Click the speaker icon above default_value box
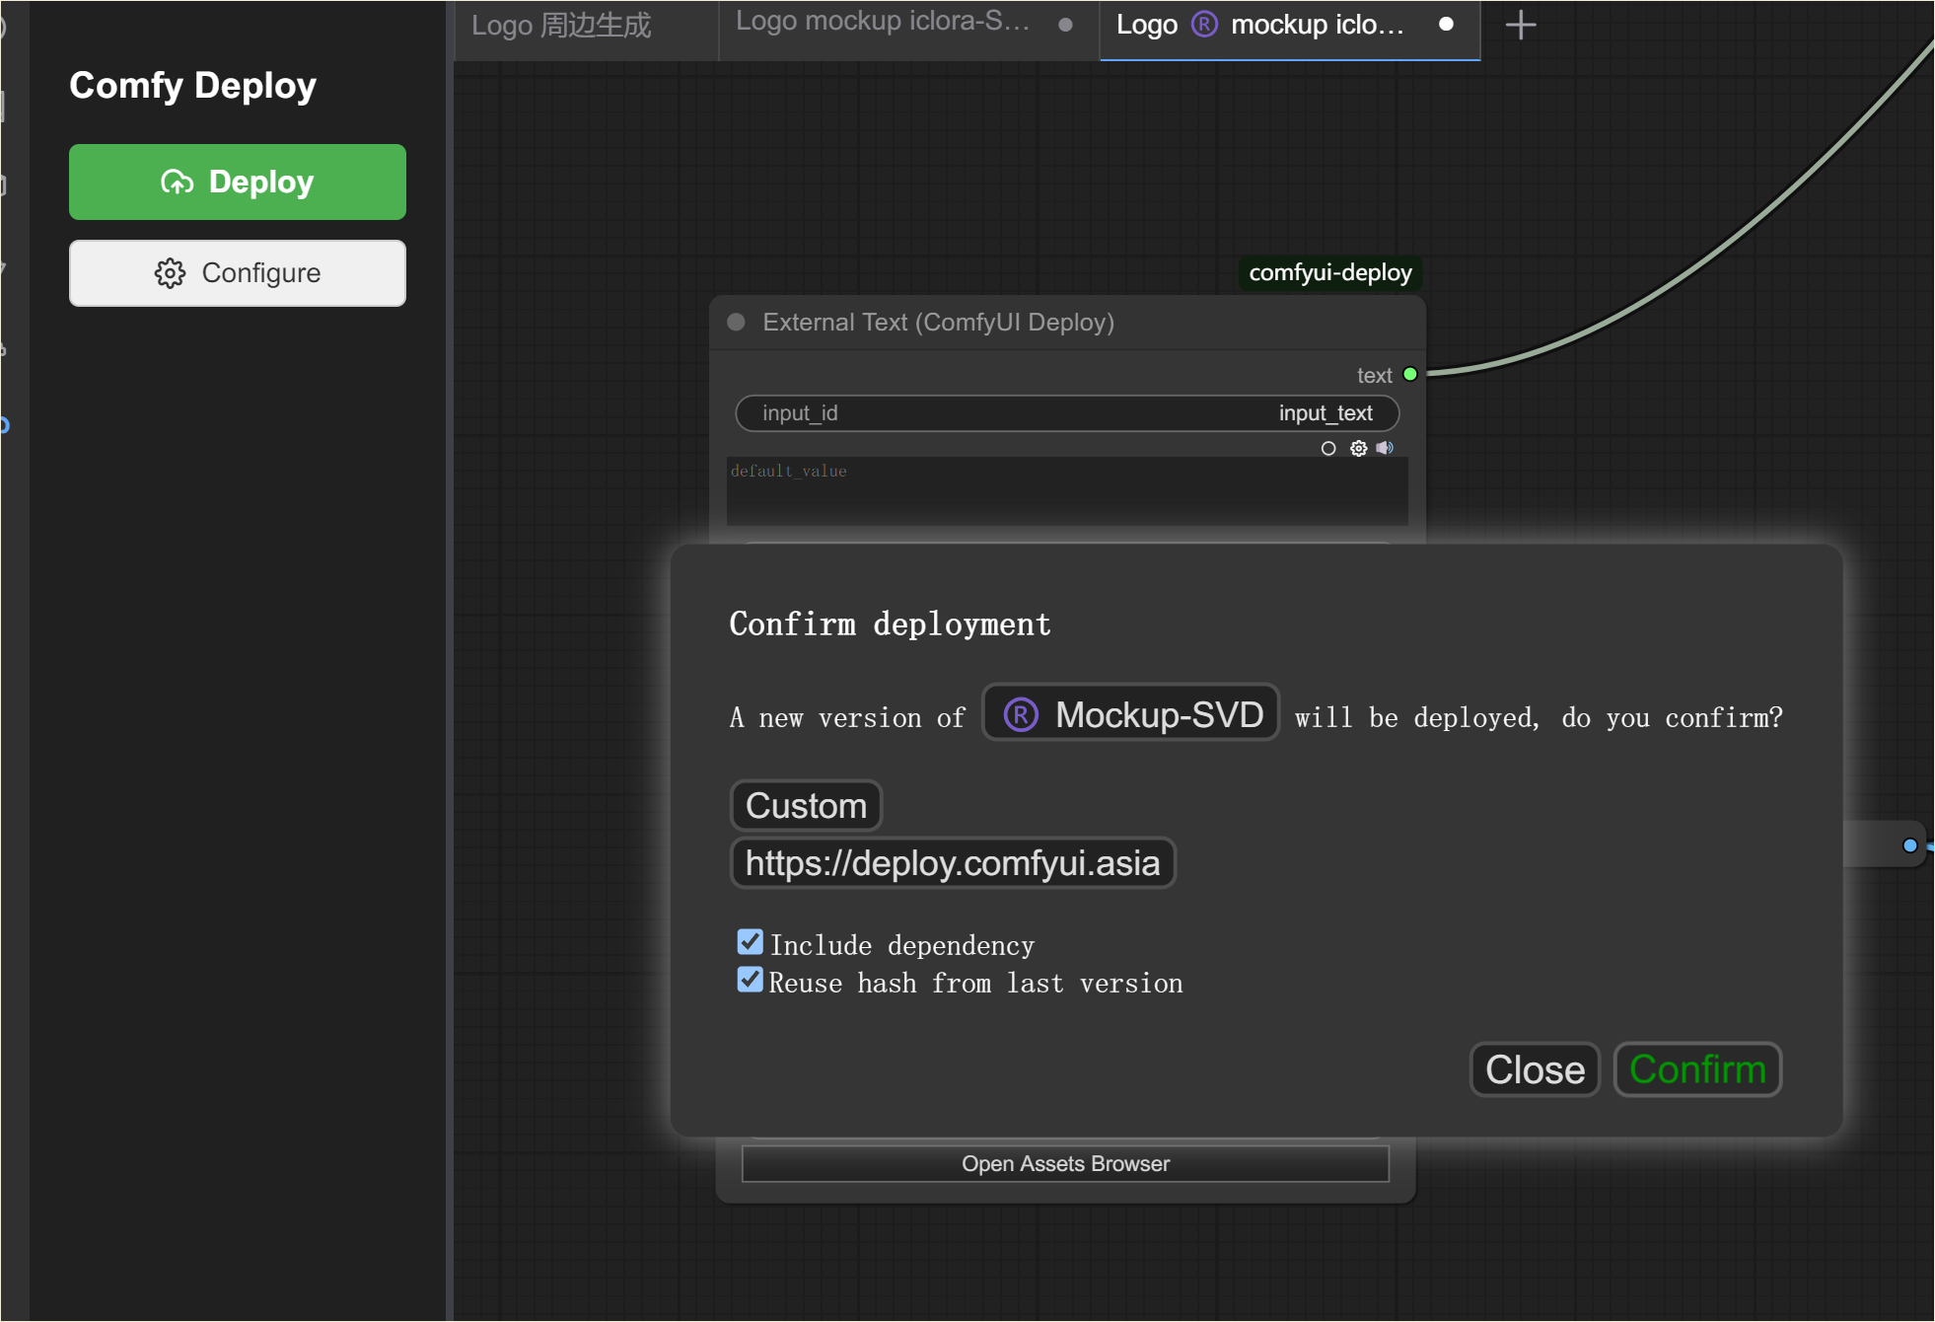 pyautogui.click(x=1386, y=448)
